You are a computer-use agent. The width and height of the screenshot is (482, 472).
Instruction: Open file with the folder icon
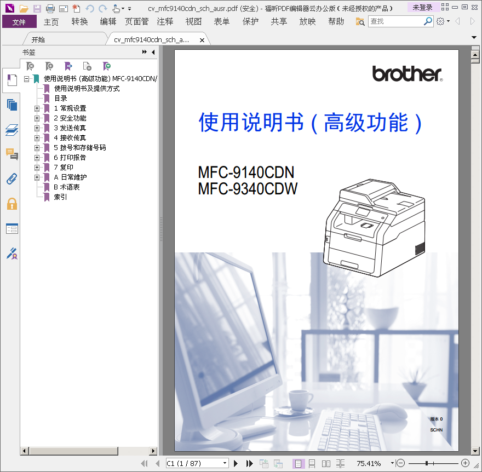24,8
